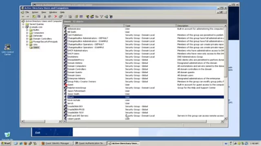Open the QAS Control Center desktop icon
261x146 pixels.
coord(7,49)
